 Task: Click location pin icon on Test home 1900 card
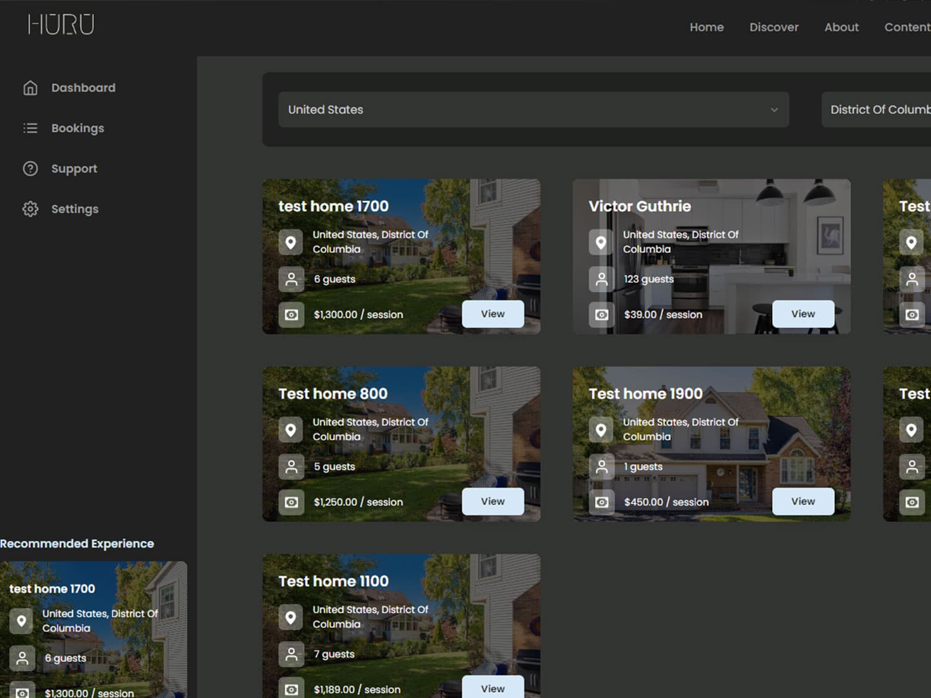tap(601, 429)
